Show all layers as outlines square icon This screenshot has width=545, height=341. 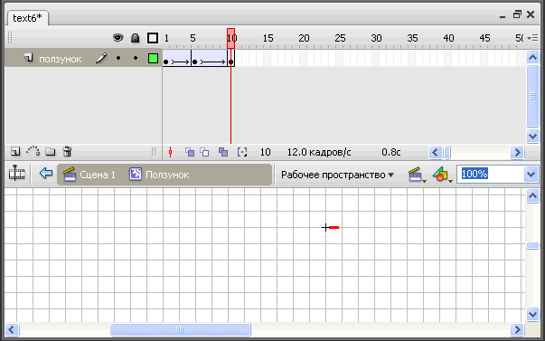pyautogui.click(x=153, y=38)
